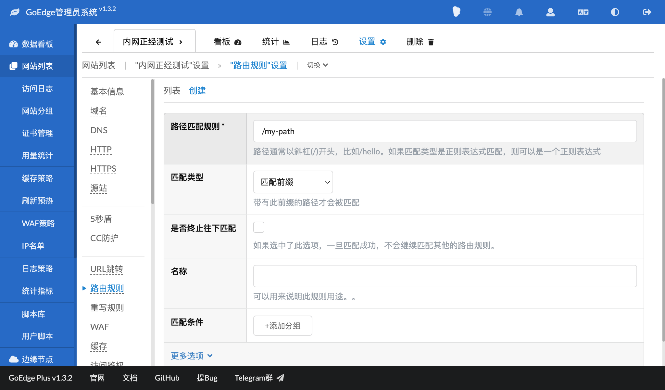Click settings menu scrollbar
The height and width of the screenshot is (390, 665).
tap(153, 142)
